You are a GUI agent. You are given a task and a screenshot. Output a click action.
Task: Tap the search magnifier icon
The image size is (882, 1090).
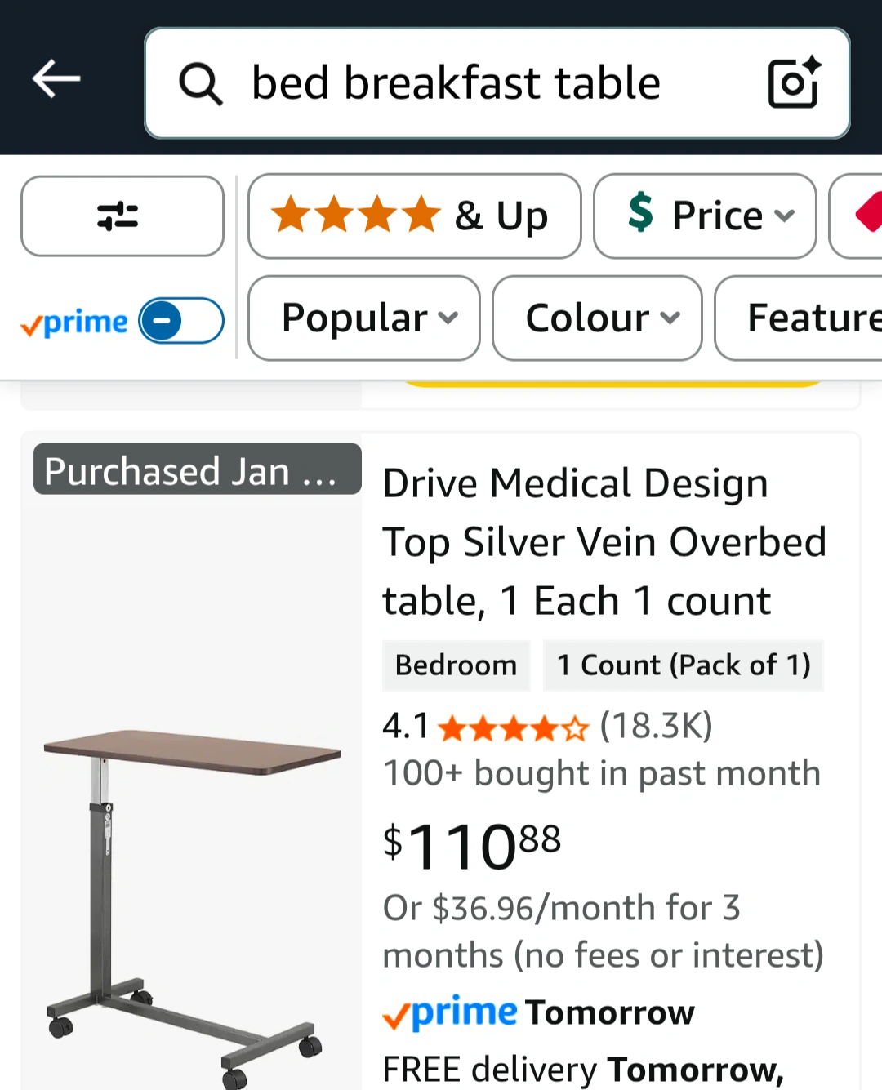[201, 83]
